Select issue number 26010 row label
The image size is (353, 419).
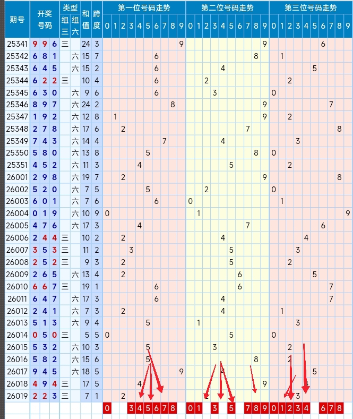(17, 287)
